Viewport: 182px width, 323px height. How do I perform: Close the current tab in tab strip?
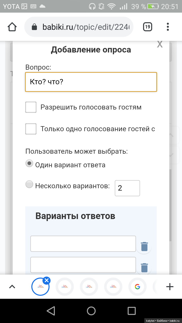[x=47, y=280]
